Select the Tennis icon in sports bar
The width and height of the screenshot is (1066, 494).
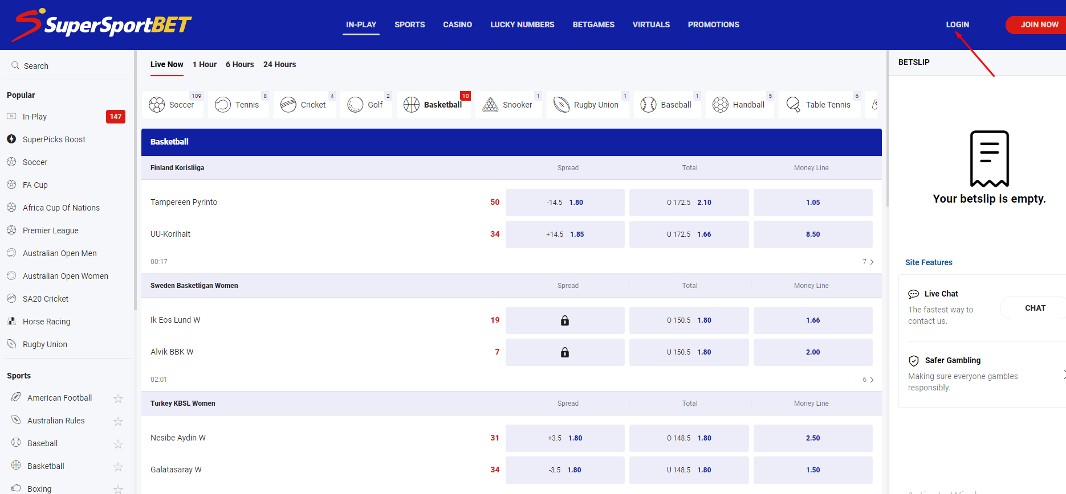[x=223, y=105]
